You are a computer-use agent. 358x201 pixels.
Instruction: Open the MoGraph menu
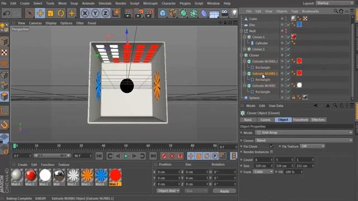pos(150,3)
